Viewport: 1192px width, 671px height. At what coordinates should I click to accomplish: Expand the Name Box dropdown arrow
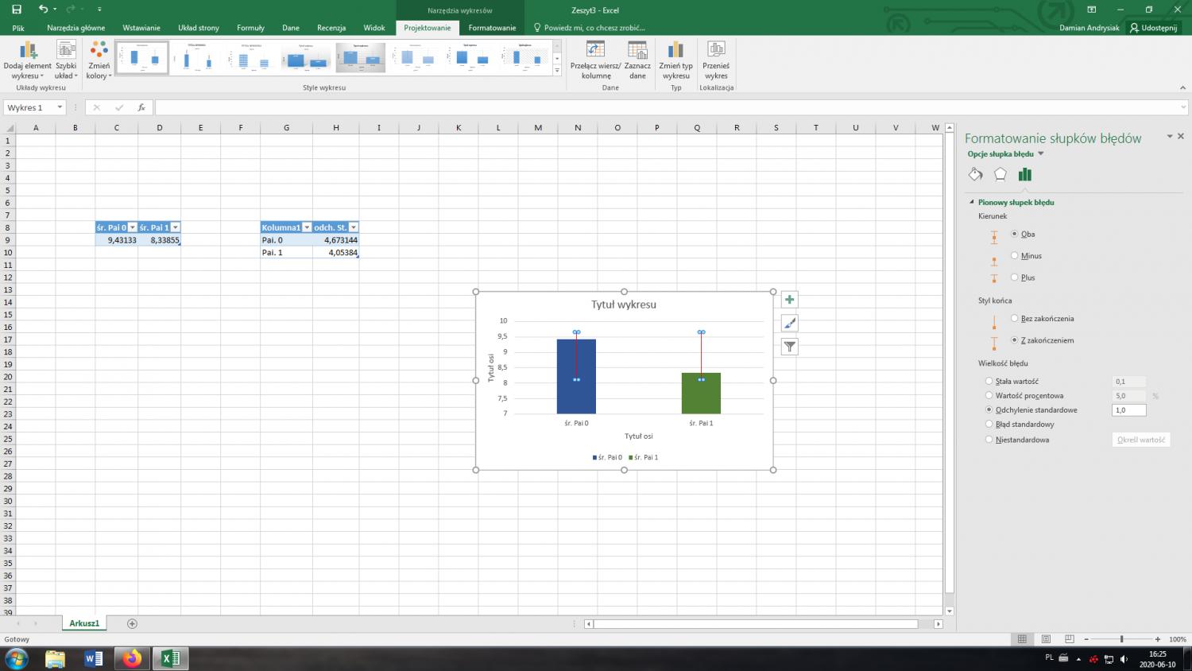pyautogui.click(x=60, y=107)
